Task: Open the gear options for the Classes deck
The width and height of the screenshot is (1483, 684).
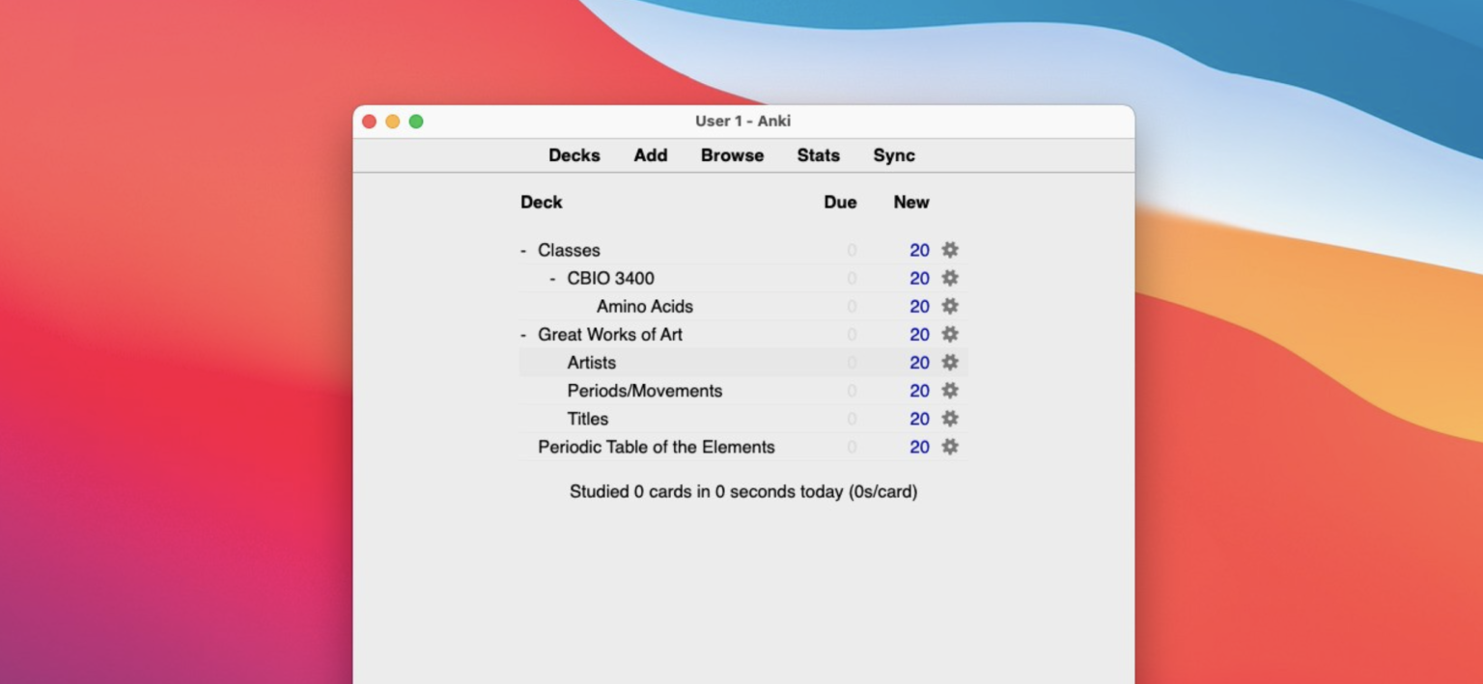Action: (x=949, y=250)
